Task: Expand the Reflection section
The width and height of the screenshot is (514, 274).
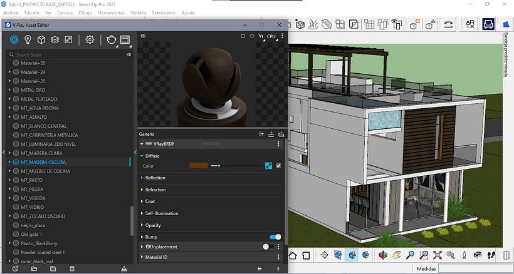Action: [142, 178]
